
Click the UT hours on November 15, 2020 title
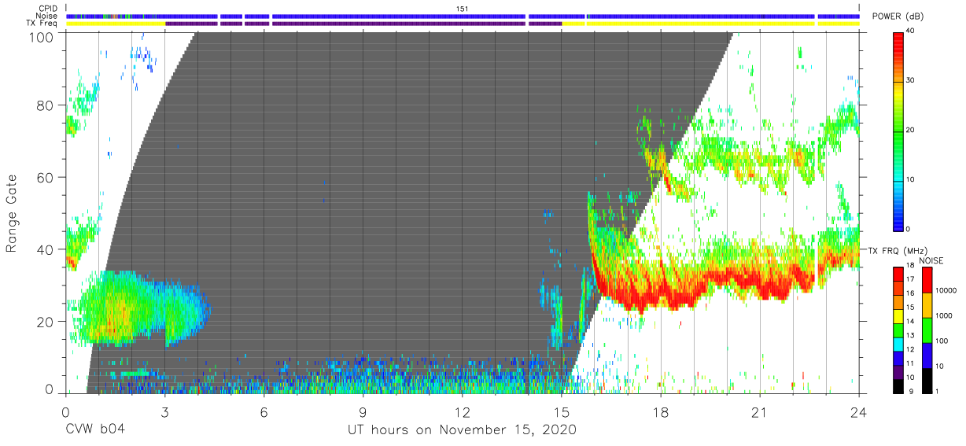point(462,429)
